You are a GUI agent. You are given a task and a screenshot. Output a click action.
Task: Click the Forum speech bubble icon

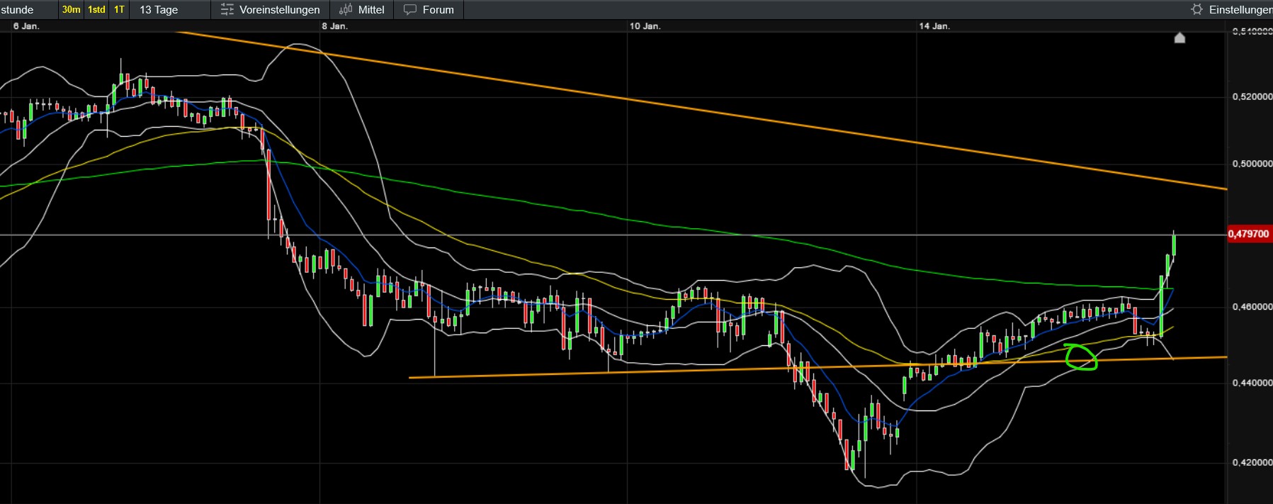pos(409,10)
